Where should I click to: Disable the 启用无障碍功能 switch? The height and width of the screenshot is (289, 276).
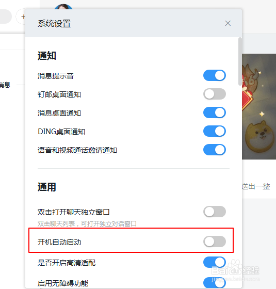[x=215, y=283]
